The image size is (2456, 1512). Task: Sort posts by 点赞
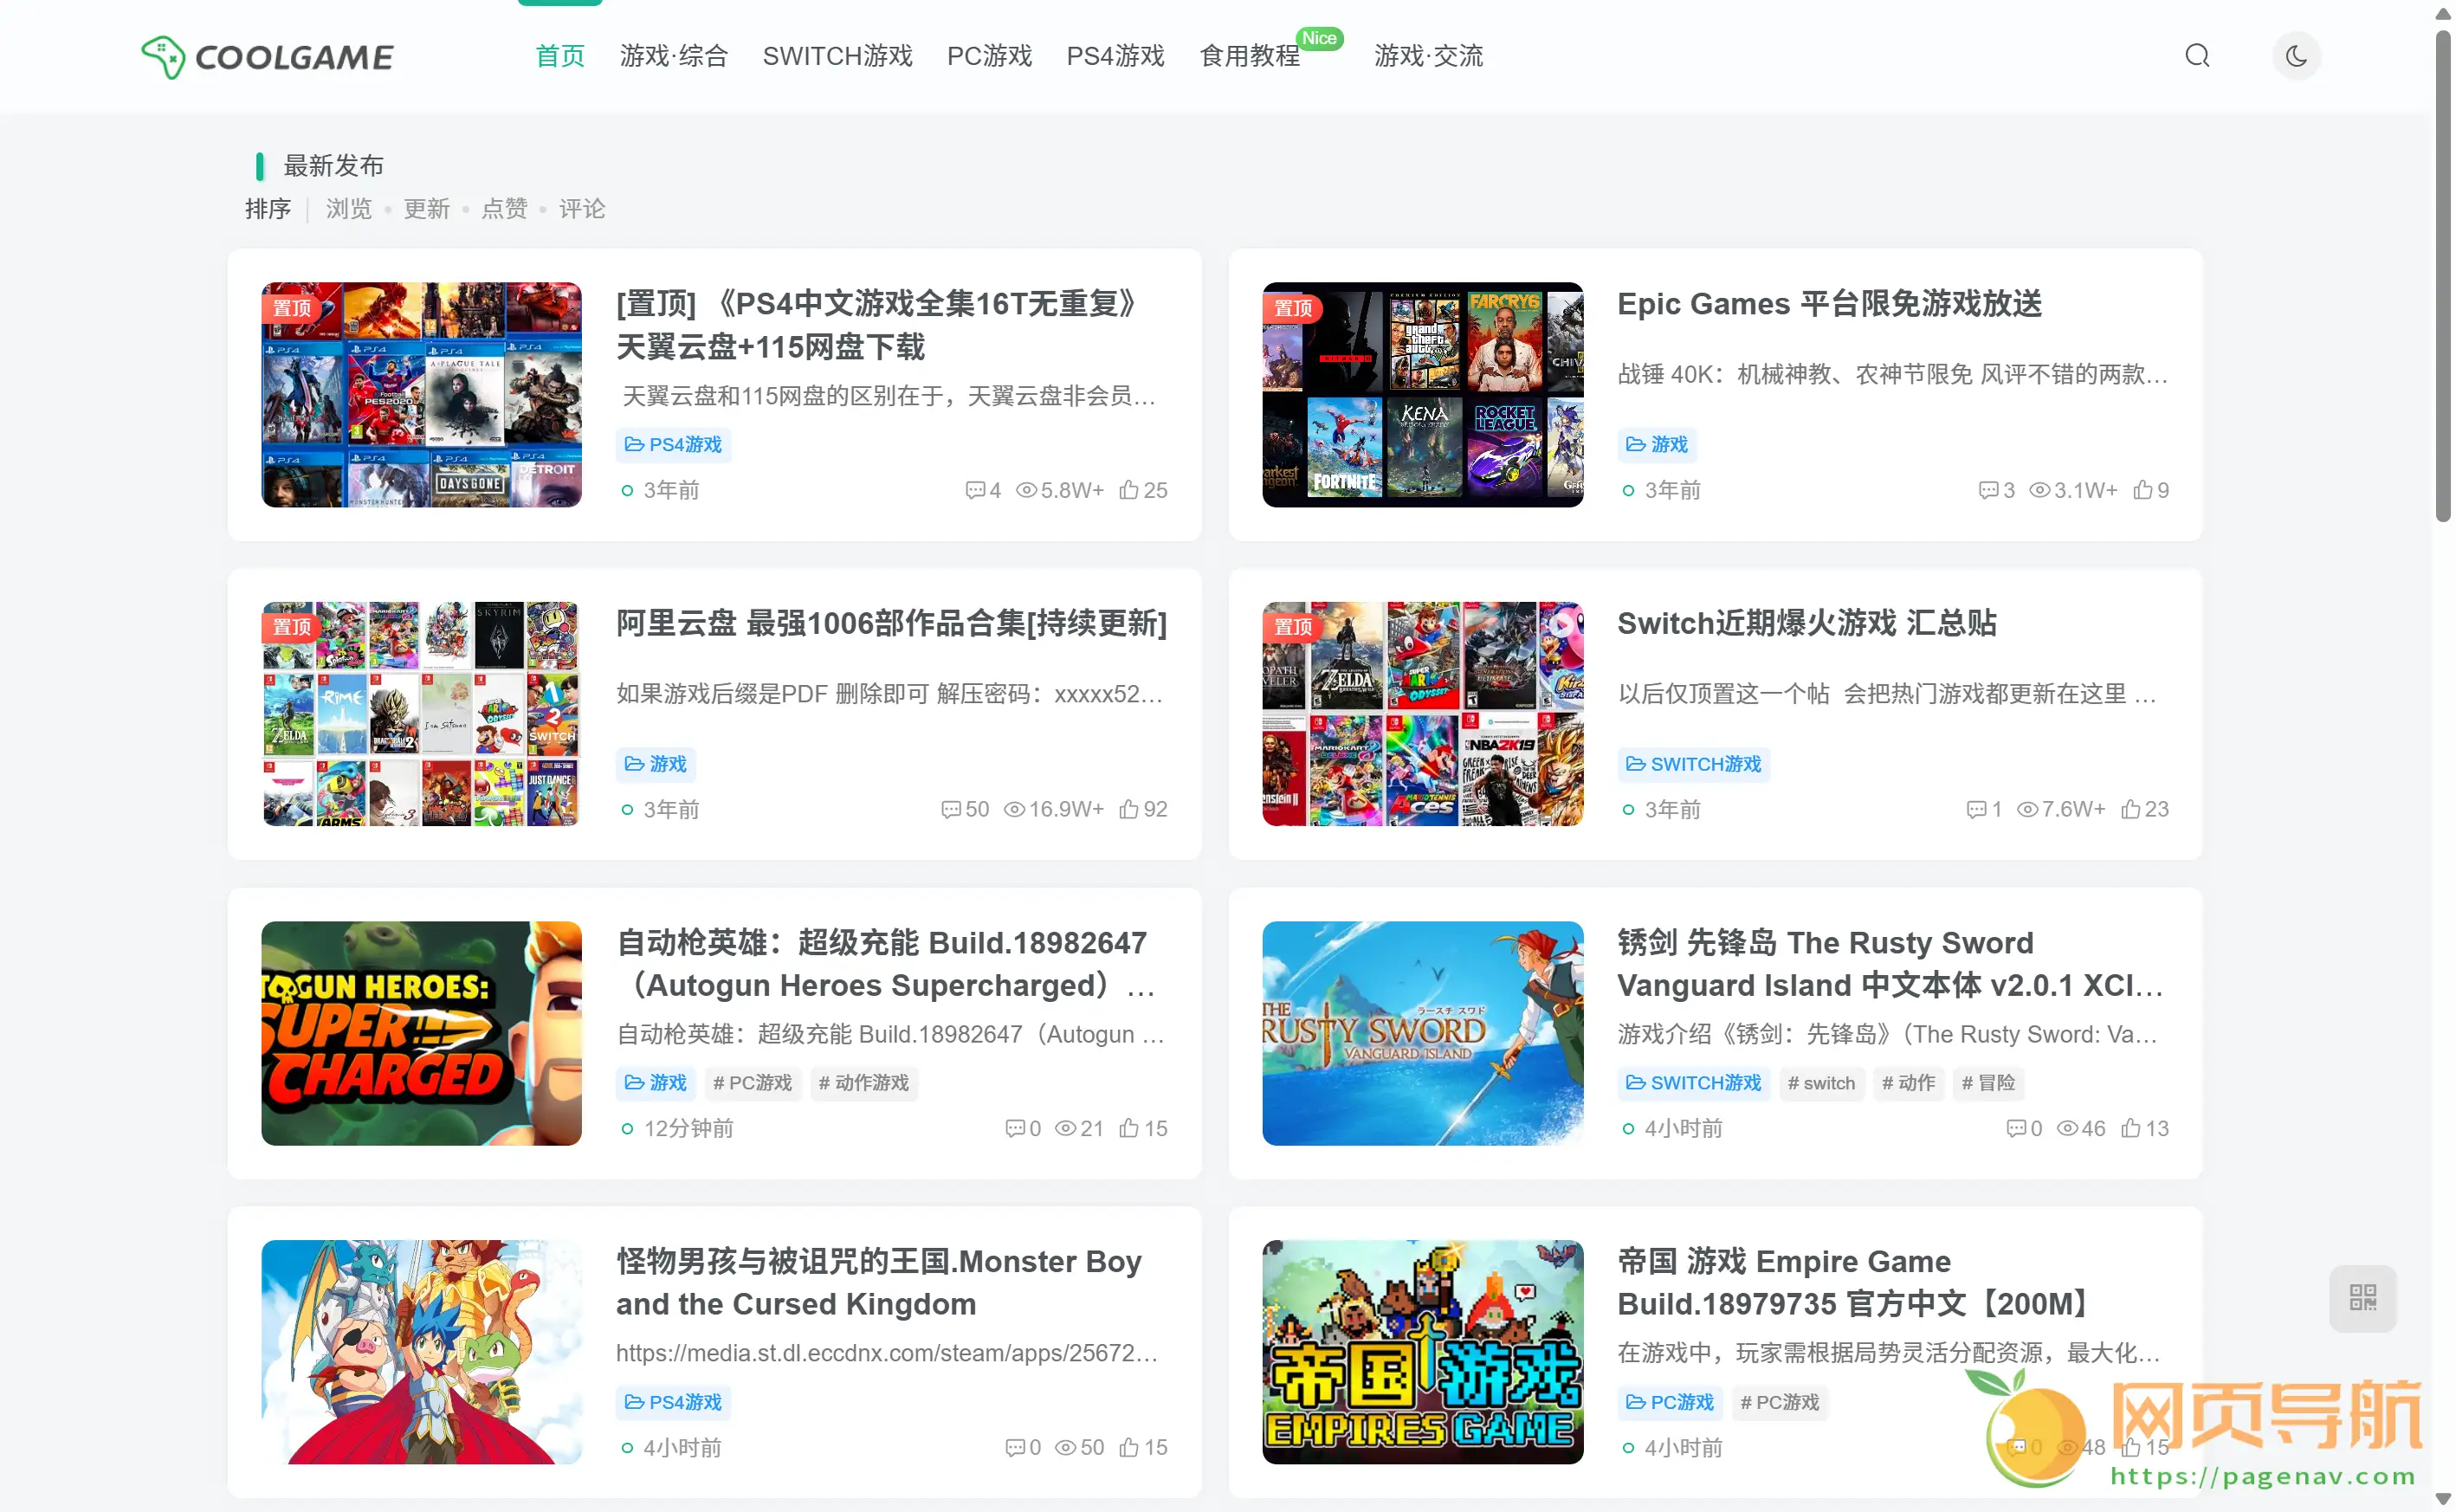(x=504, y=209)
